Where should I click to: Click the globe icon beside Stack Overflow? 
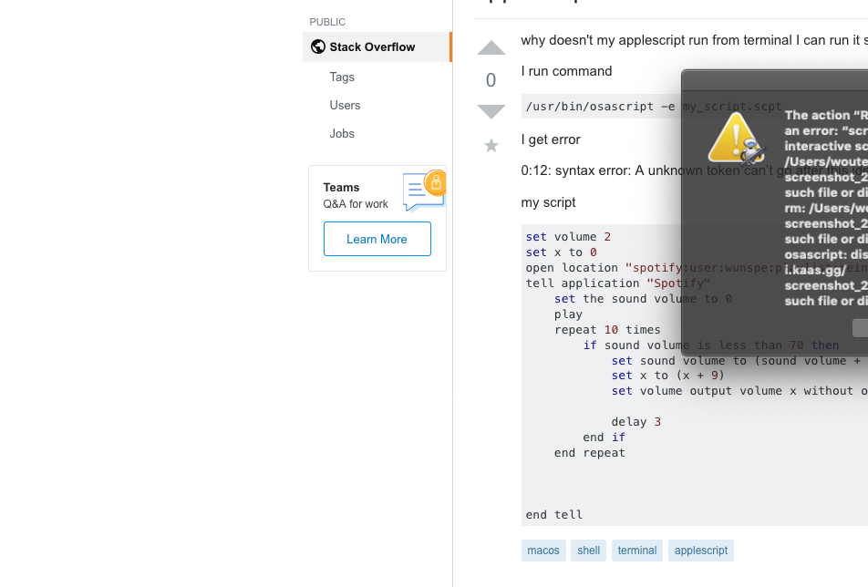(x=318, y=46)
